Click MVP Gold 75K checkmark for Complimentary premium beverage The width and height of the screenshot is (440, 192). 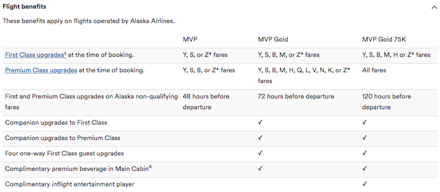coord(364,169)
